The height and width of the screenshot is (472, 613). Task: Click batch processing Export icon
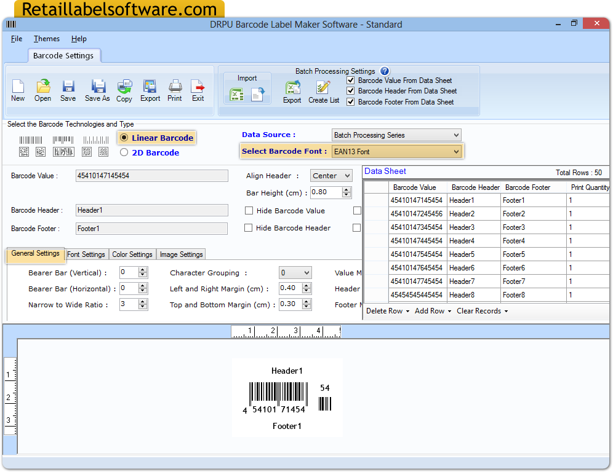(x=293, y=87)
